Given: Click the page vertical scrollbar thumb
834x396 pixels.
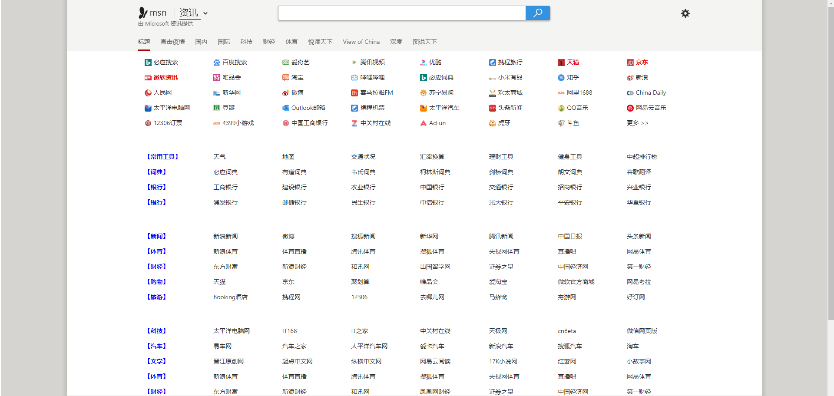Looking at the screenshot, I should 831,160.
